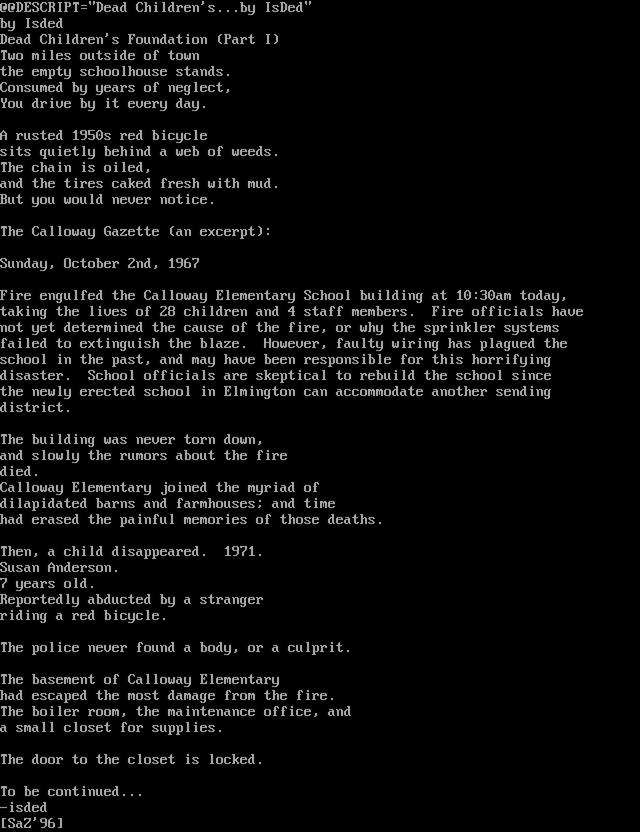Click the date 'Sunday, October 2nd, 1967'
The height and width of the screenshot is (832, 640).
(100, 263)
